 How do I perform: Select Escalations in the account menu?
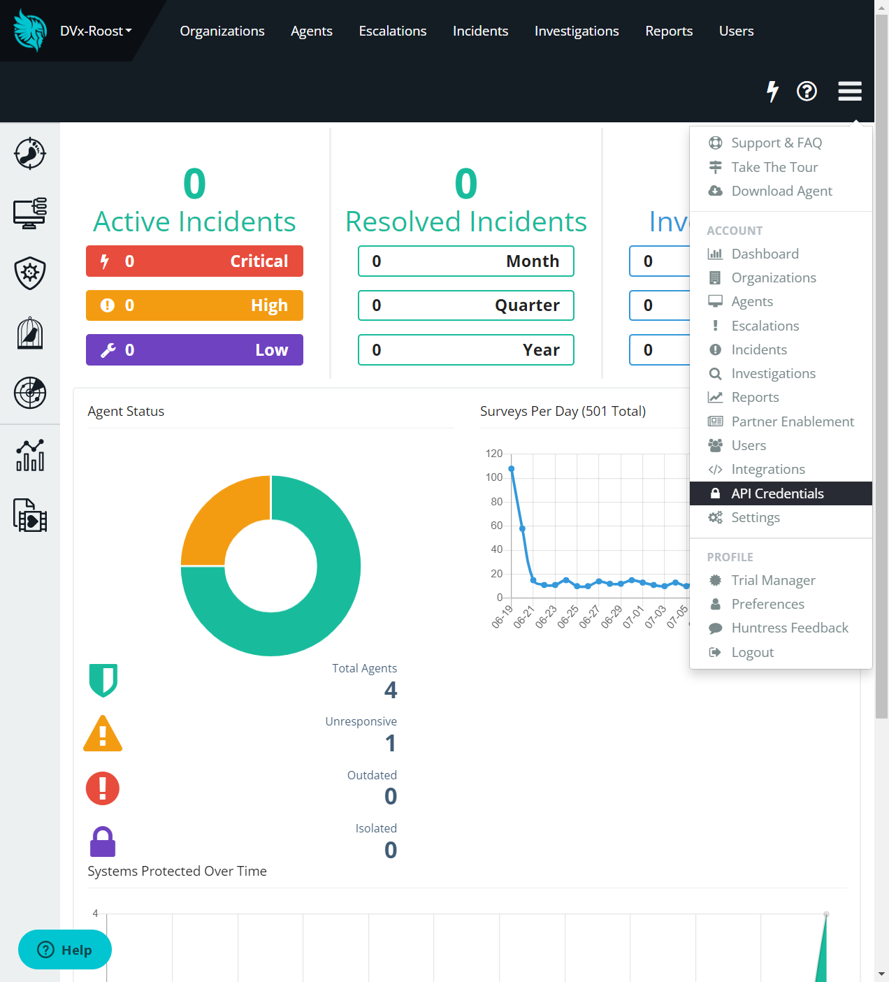781,326
